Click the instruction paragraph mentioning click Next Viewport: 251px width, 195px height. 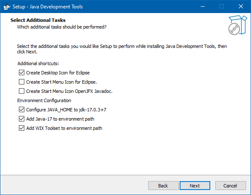point(122,49)
